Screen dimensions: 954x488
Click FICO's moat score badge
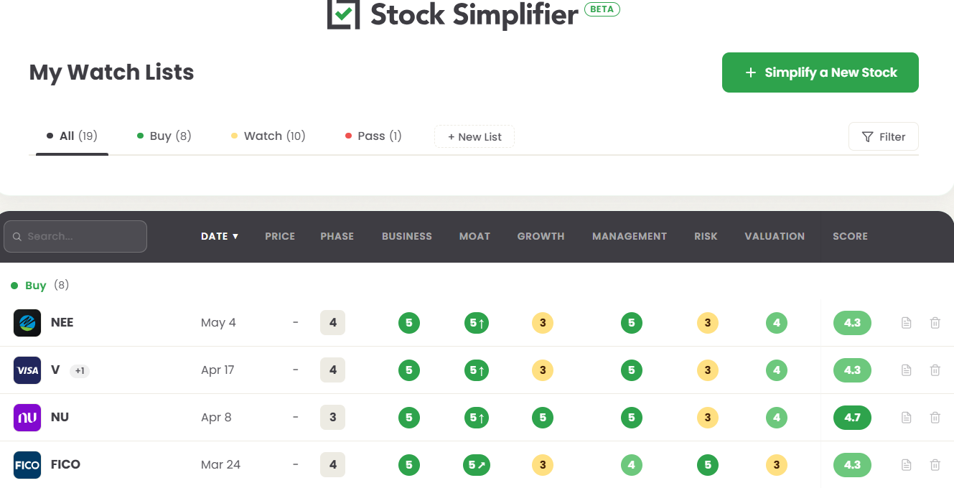point(477,465)
